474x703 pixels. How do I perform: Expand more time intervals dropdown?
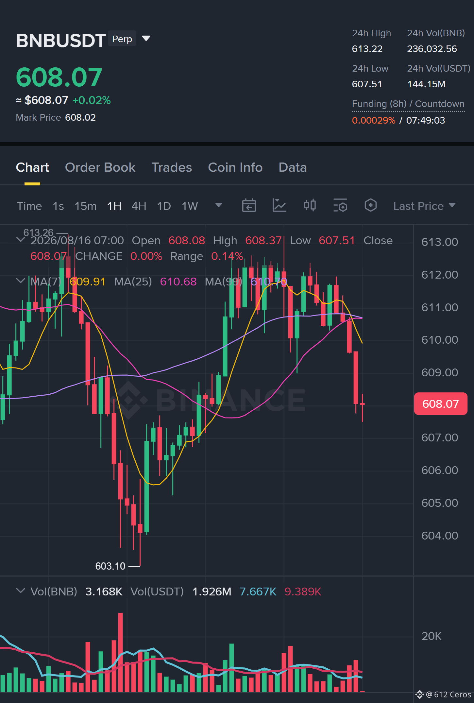click(219, 205)
